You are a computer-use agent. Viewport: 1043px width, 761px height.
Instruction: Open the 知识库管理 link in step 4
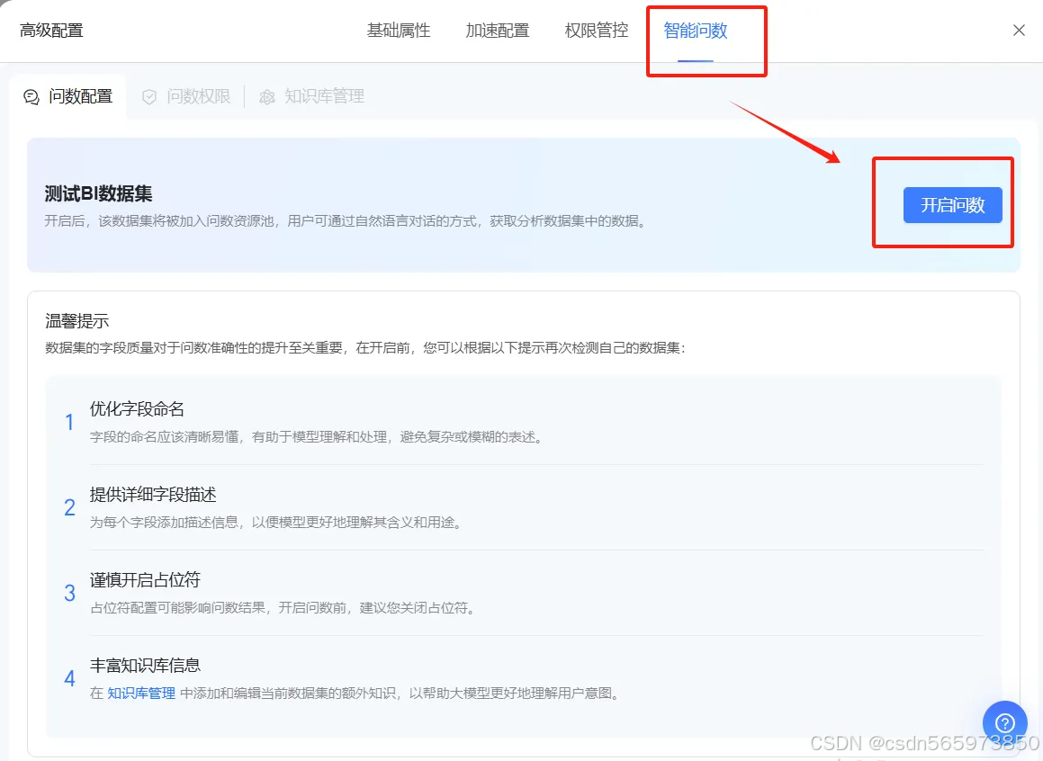coord(140,694)
